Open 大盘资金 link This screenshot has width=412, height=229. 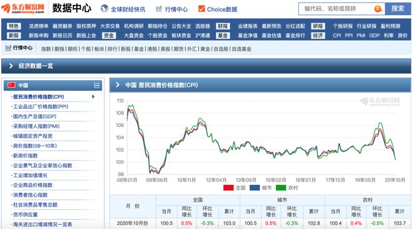pos(134,35)
